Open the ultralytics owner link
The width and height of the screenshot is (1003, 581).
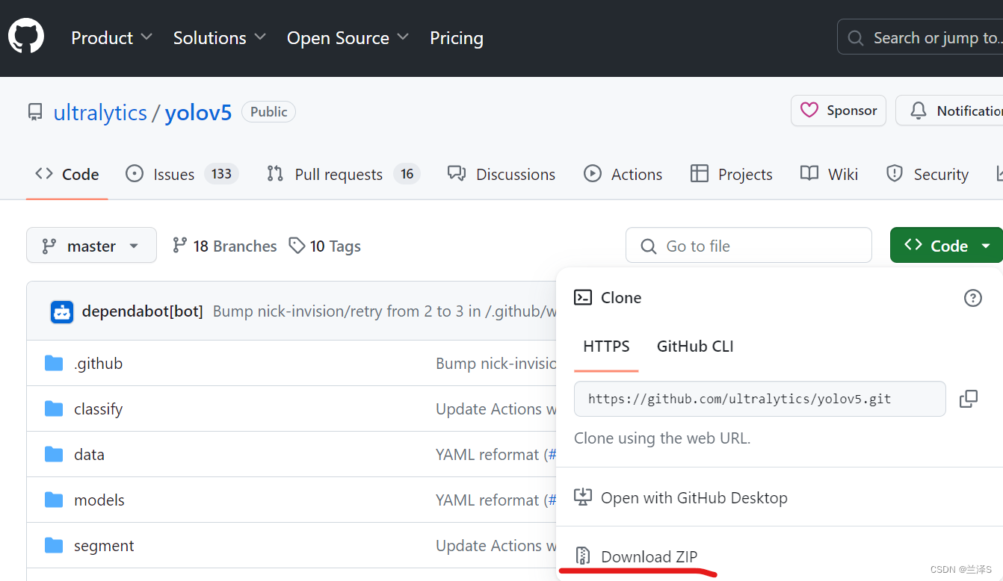pos(100,112)
